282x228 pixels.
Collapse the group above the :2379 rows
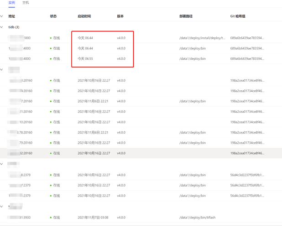(x=1, y=164)
